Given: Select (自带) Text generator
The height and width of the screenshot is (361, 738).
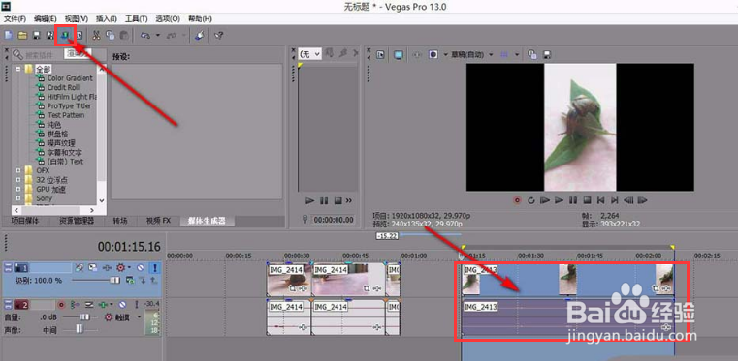Looking at the screenshot, I should [x=65, y=162].
